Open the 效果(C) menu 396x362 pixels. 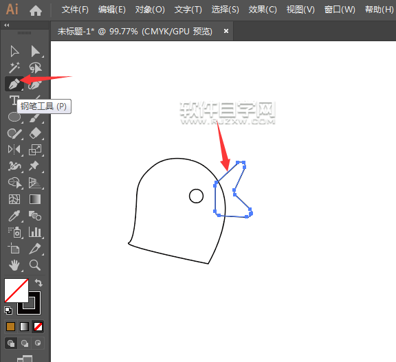[263, 10]
